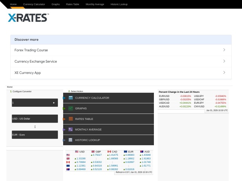
Task: Click the USD/CAD pair link
Action: (164, 103)
